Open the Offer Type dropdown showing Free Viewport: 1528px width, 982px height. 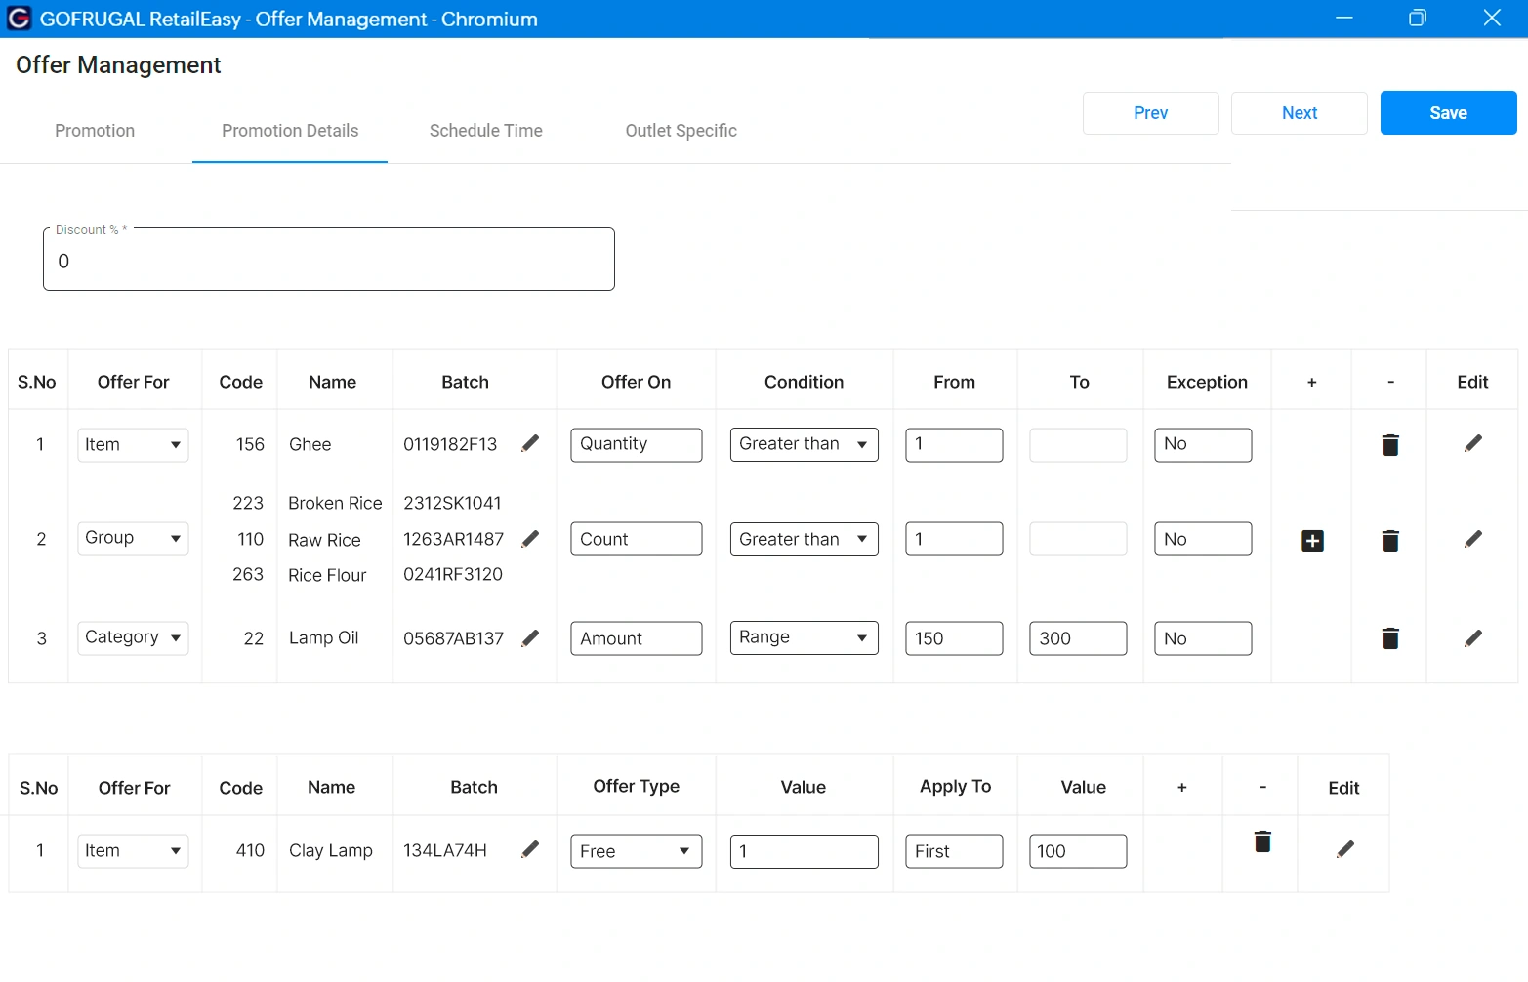[636, 850]
